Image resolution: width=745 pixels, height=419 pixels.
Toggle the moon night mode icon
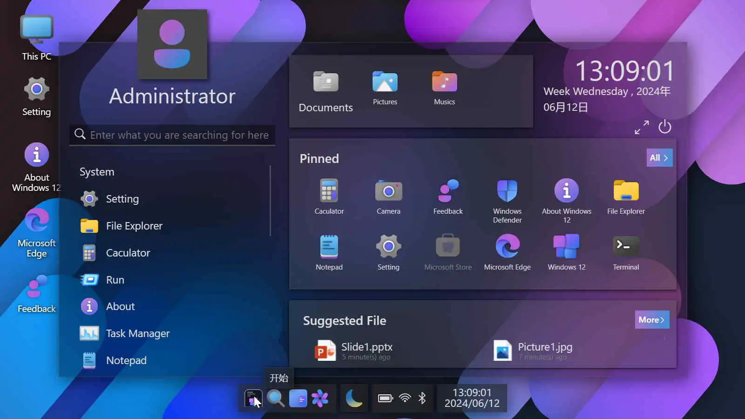point(354,399)
